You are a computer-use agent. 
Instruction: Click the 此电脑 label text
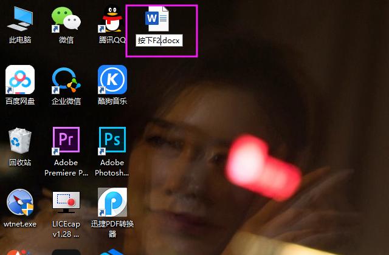pyautogui.click(x=20, y=39)
